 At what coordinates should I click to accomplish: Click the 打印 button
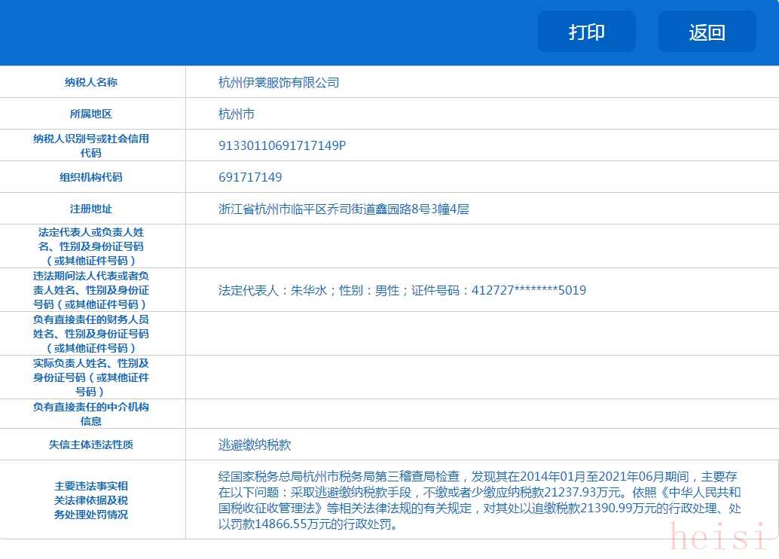[586, 32]
